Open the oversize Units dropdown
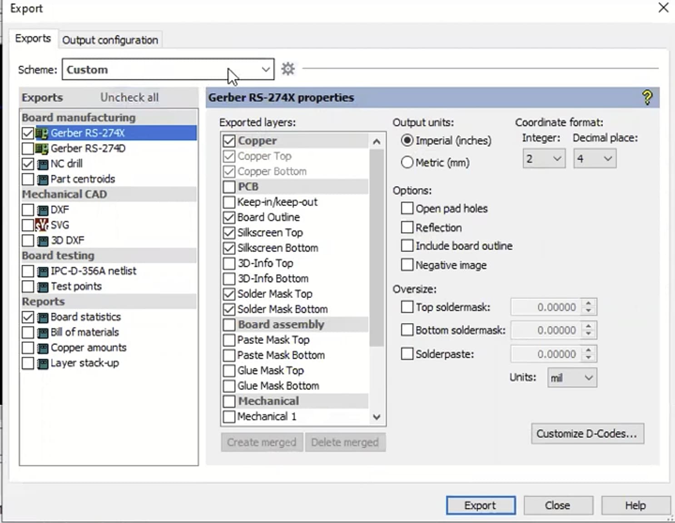675x523 pixels. pos(572,378)
